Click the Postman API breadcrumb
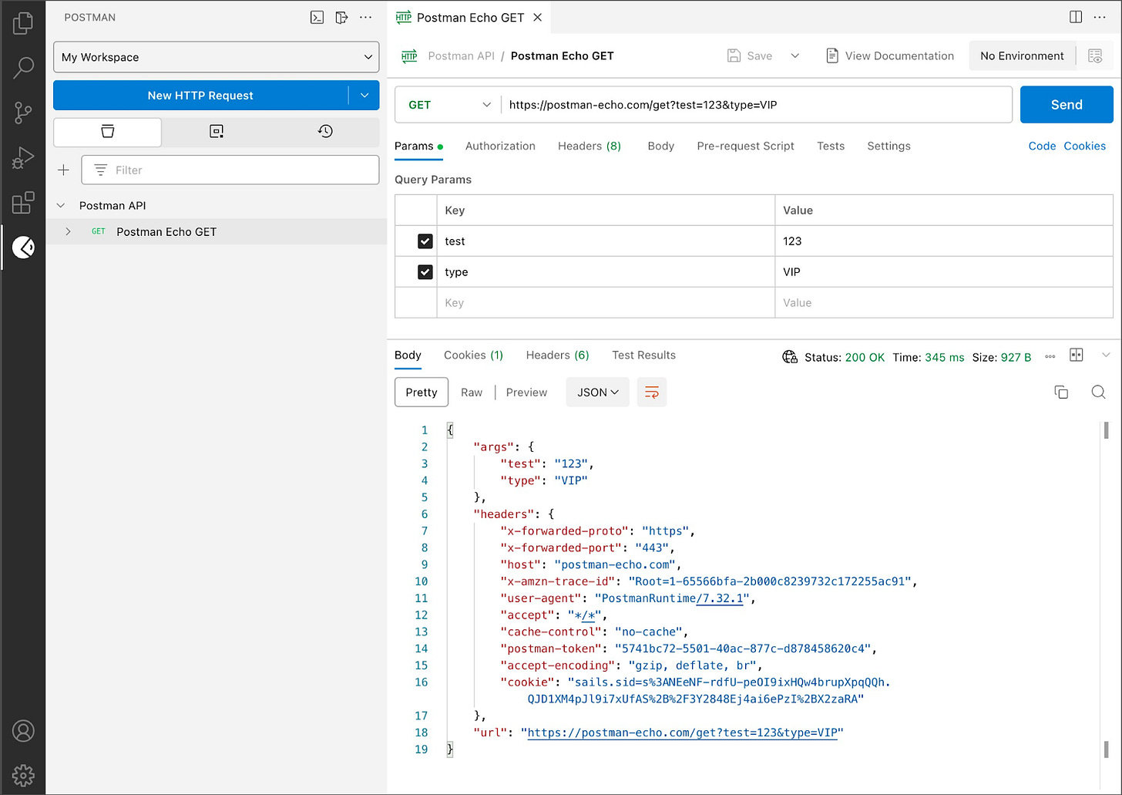This screenshot has width=1122, height=795. tap(461, 56)
